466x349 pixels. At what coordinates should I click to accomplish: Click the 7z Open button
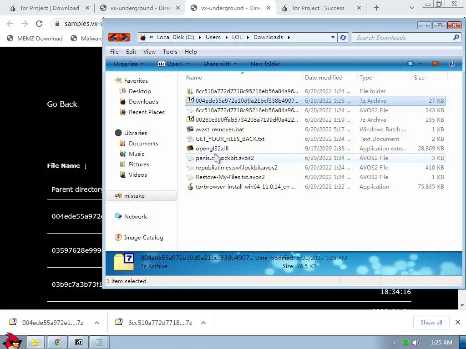170,64
